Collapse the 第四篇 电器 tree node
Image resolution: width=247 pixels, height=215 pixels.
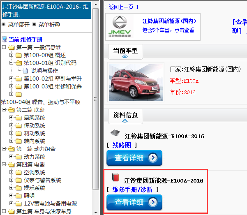coord(4,164)
